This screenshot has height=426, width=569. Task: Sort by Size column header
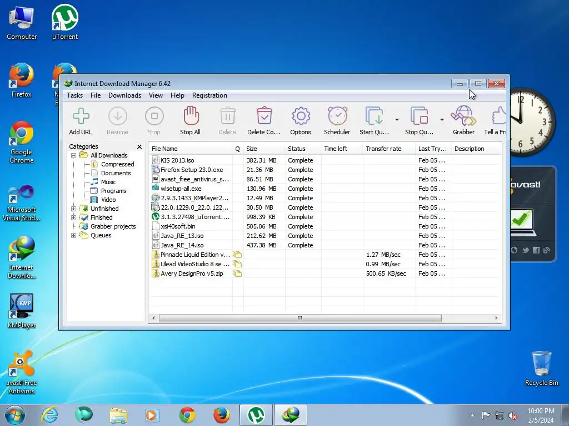coord(264,149)
